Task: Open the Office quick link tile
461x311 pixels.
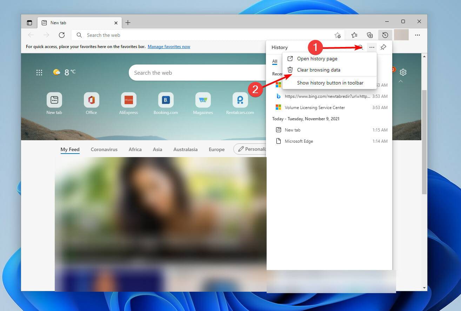Action: 91,103
